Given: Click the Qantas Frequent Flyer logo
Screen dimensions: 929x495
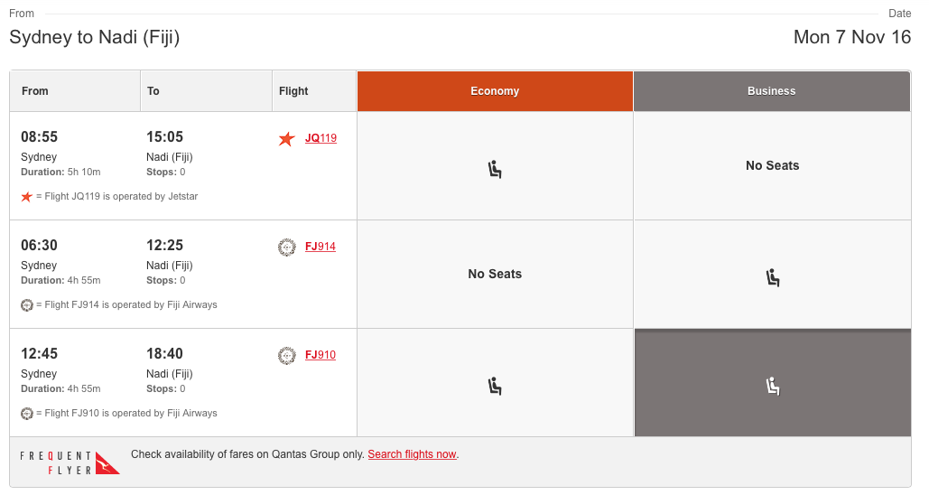Looking at the screenshot, I should pyautogui.click(x=70, y=462).
